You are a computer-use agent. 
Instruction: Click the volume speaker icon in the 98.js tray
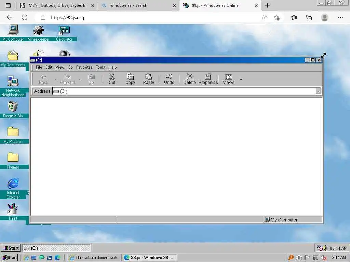[x=325, y=248]
